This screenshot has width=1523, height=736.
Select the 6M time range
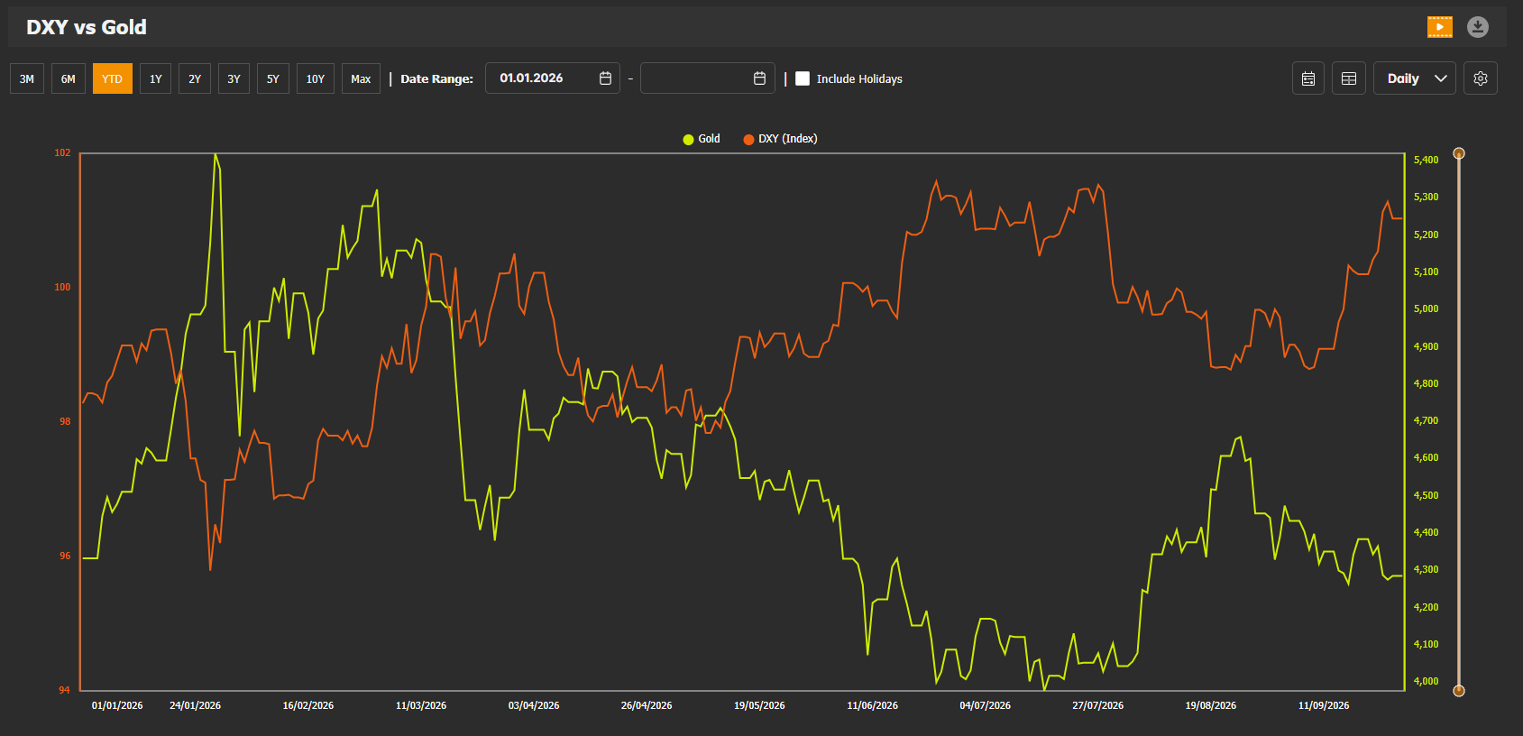69,78
